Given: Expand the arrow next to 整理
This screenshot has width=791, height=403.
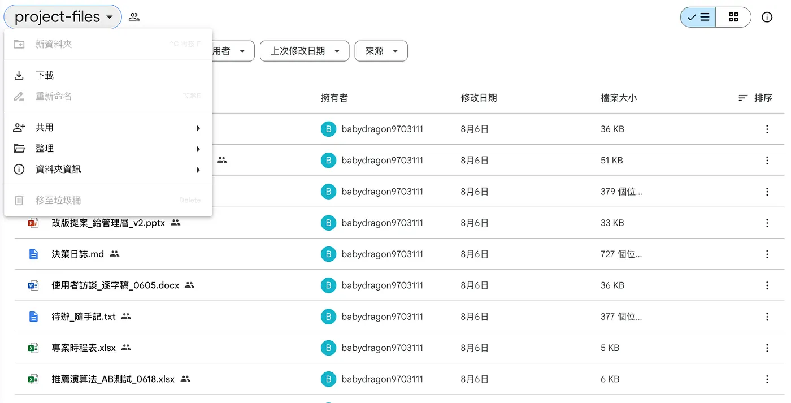Looking at the screenshot, I should 198,149.
